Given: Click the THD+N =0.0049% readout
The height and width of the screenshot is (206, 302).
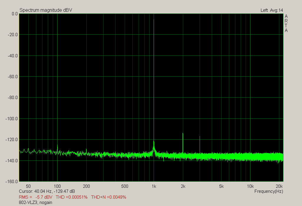Looking at the screenshot, I should click(x=109, y=197).
